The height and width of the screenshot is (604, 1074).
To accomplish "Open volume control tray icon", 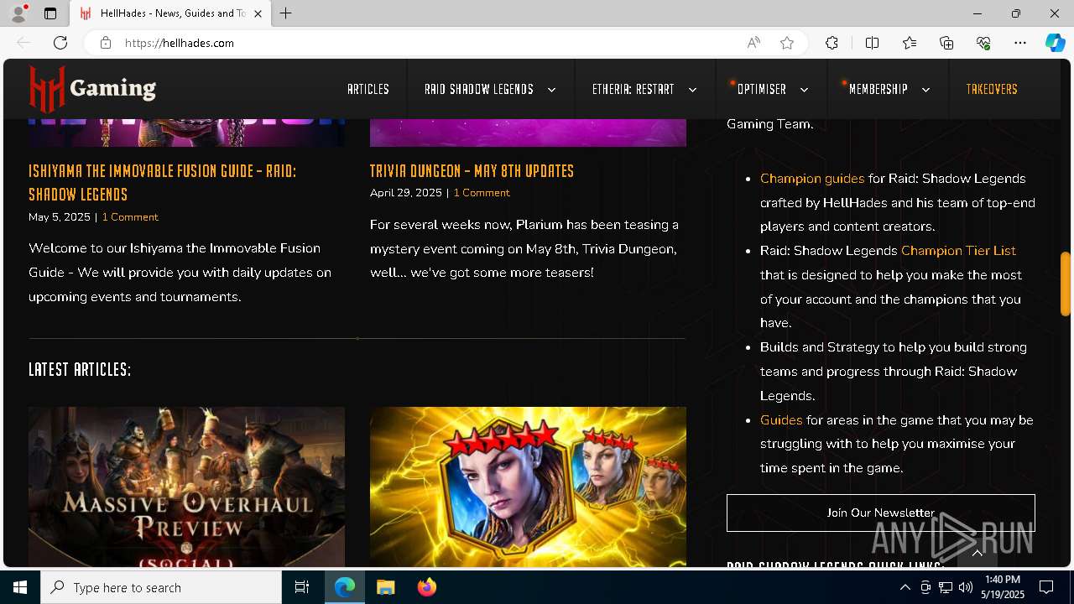I will (x=966, y=587).
